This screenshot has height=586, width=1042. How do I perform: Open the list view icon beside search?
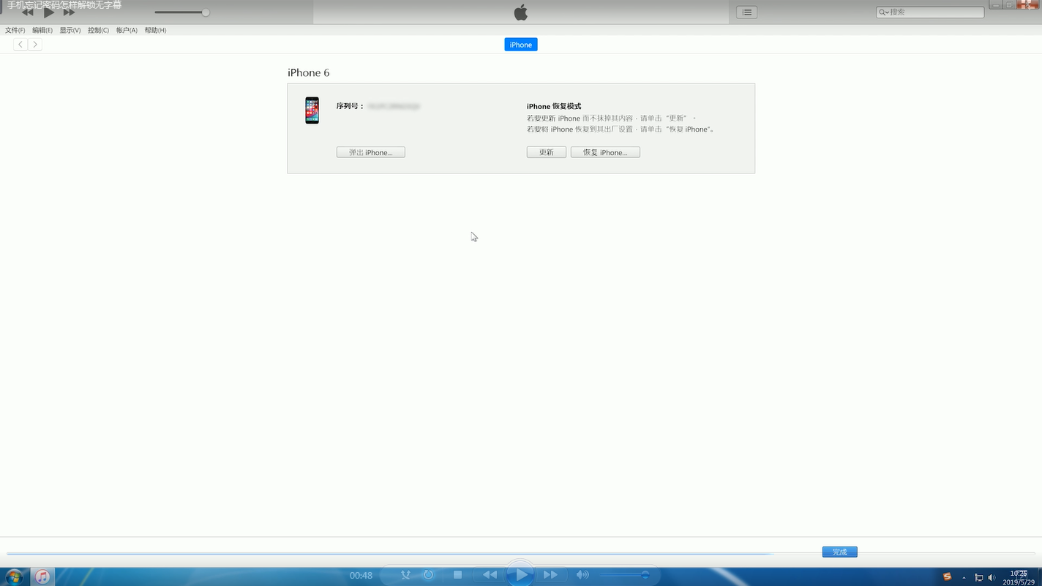[746, 12]
